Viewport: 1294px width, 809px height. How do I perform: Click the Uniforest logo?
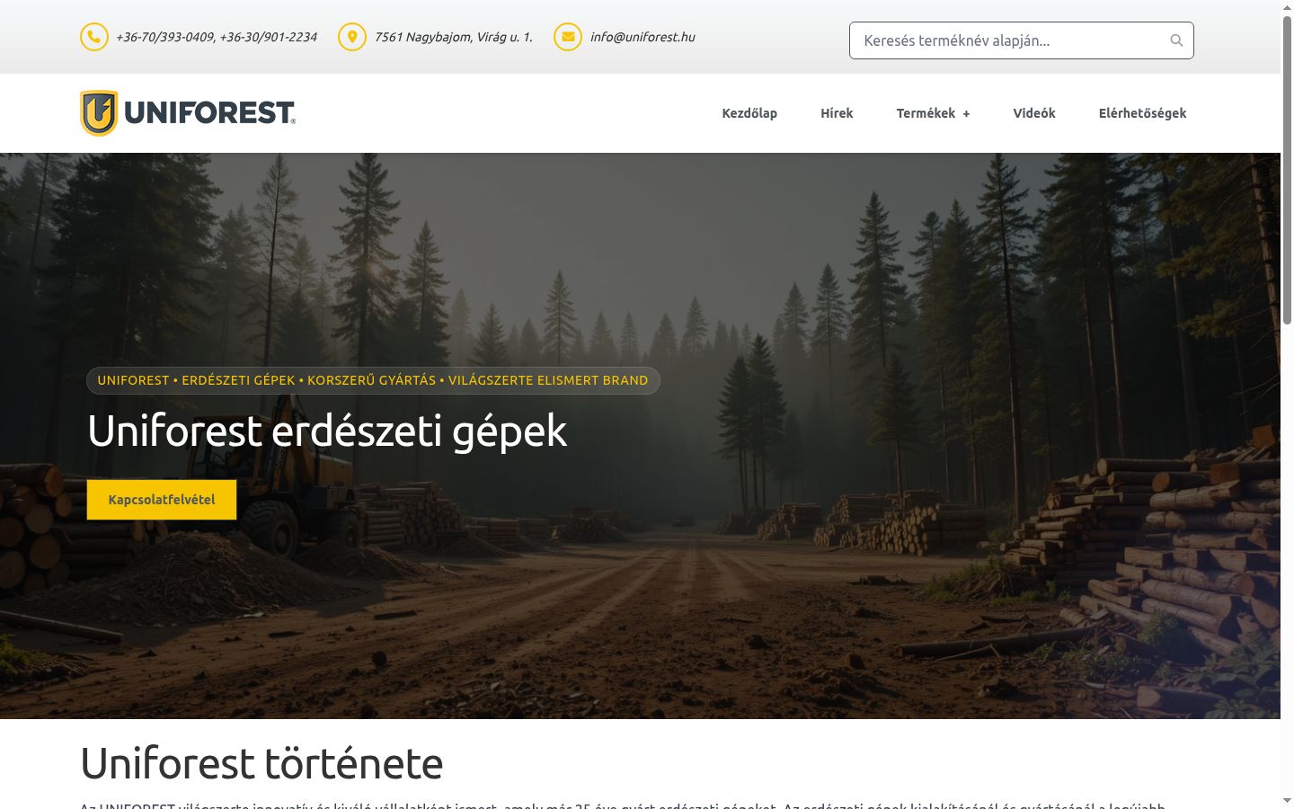click(188, 113)
